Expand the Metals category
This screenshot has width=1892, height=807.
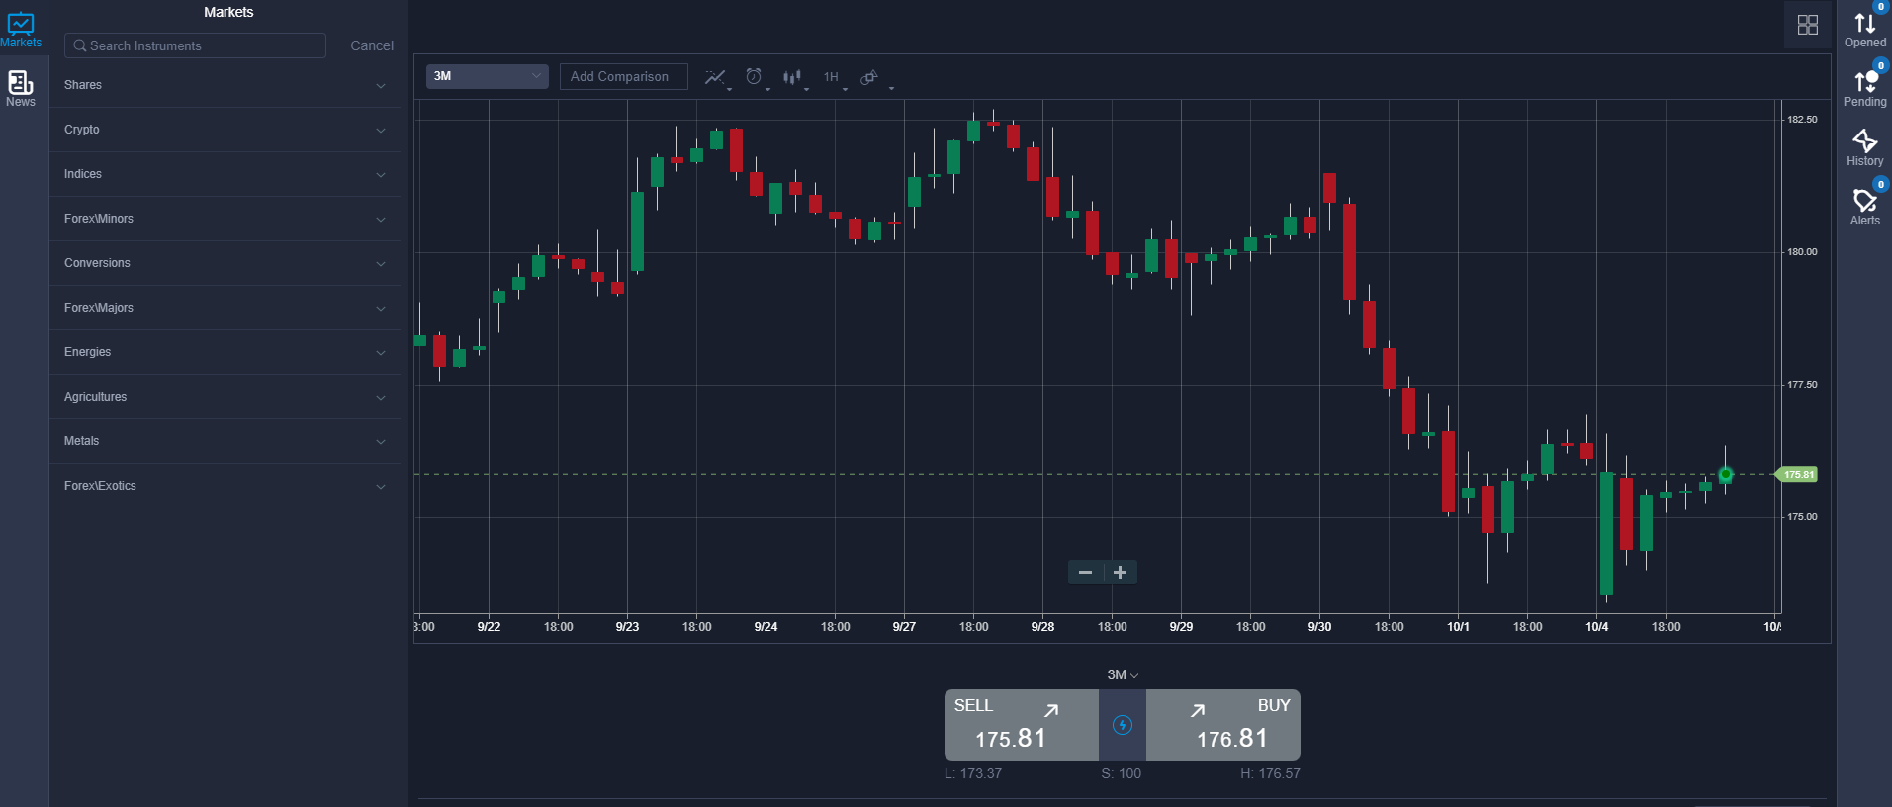click(225, 441)
